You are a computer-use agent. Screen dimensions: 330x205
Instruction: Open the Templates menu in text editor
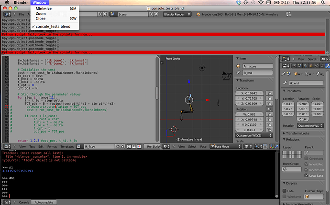[x=67, y=146]
